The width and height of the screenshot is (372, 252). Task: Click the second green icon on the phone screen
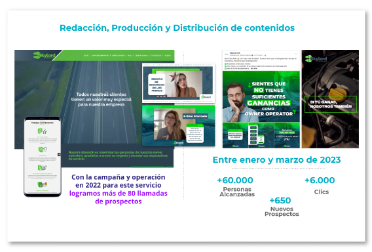tap(43, 150)
